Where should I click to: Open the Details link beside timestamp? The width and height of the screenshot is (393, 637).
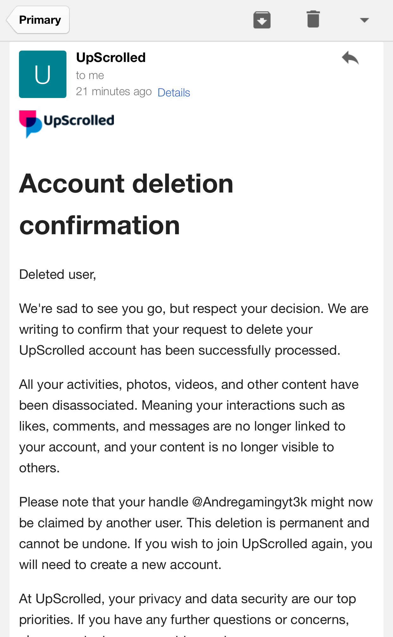point(174,93)
